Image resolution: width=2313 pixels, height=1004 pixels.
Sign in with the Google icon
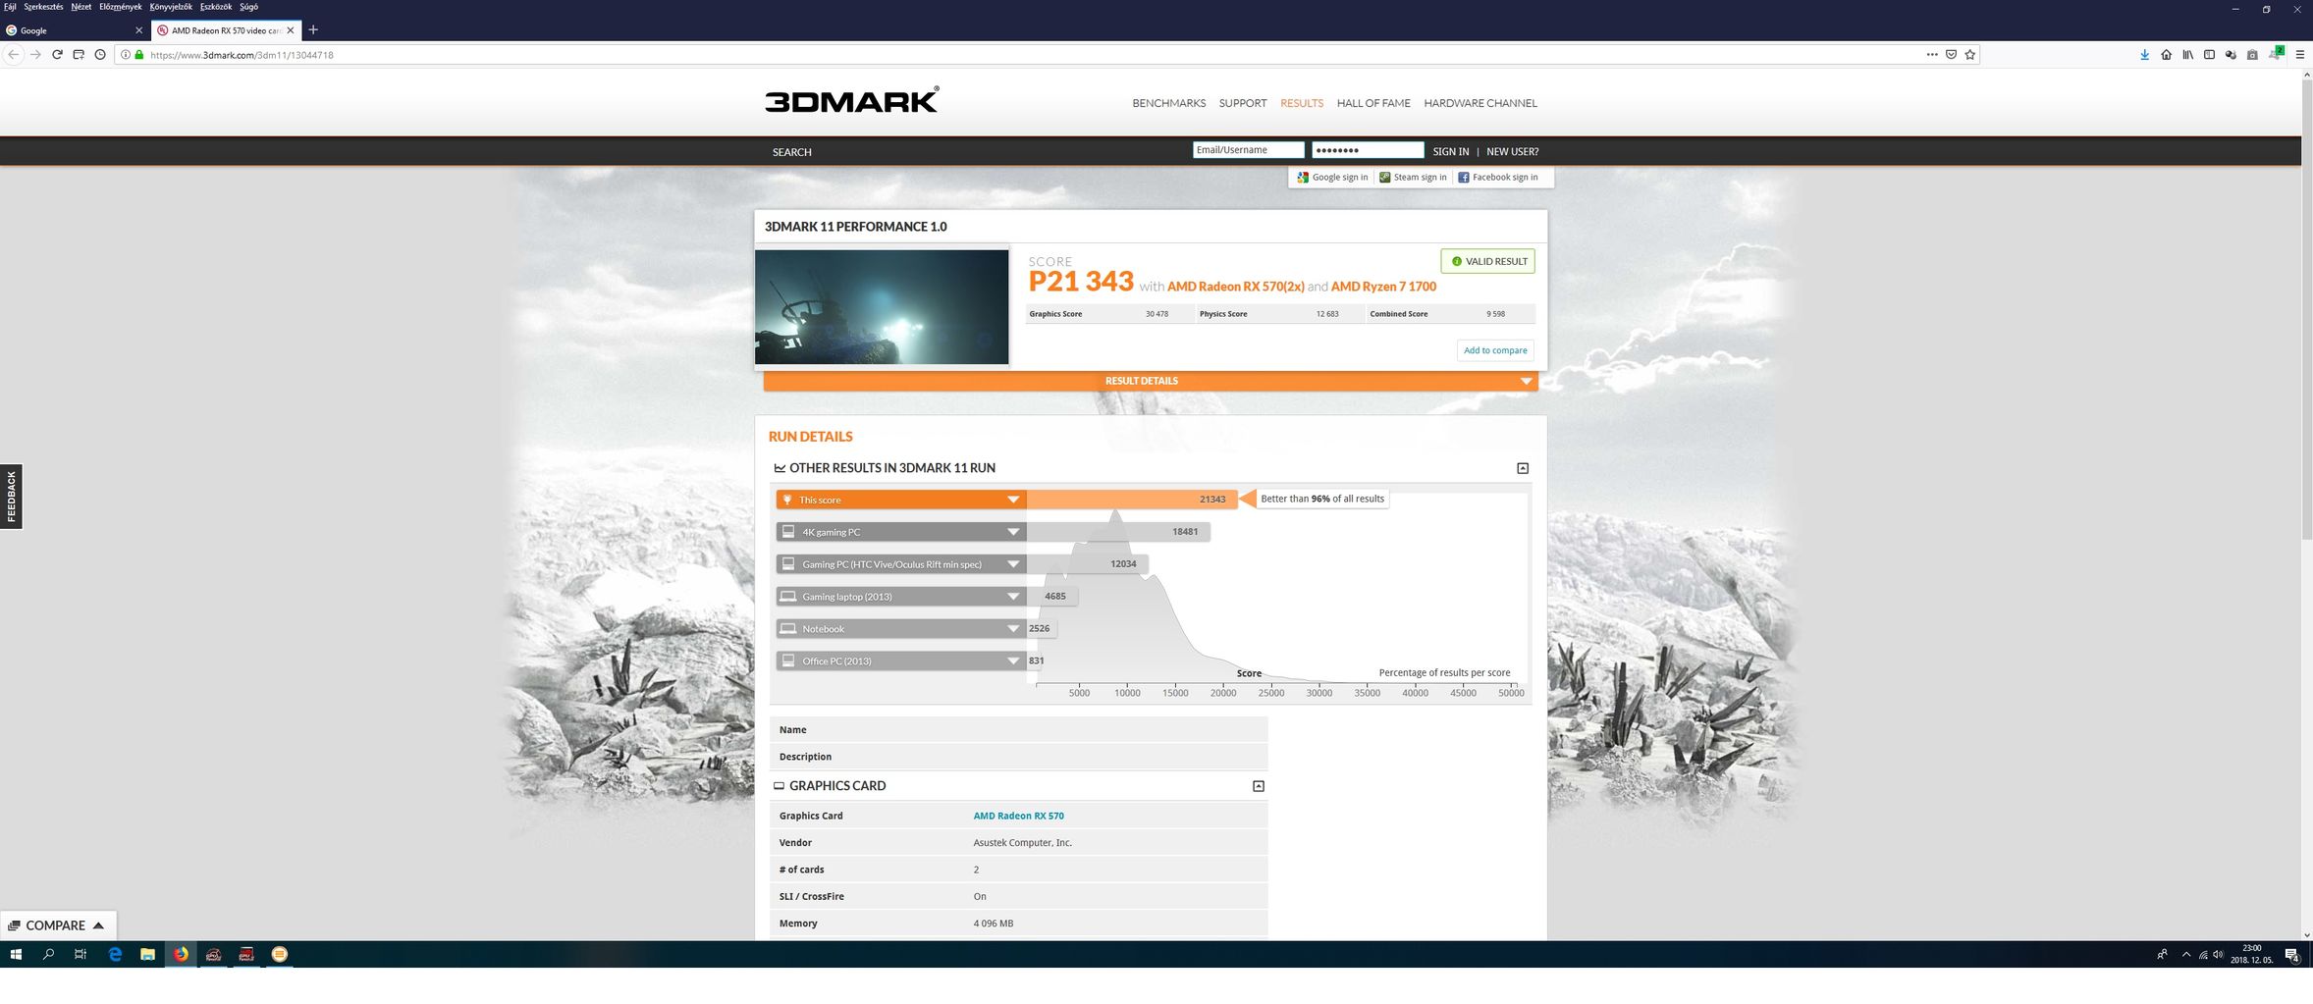click(x=1303, y=178)
